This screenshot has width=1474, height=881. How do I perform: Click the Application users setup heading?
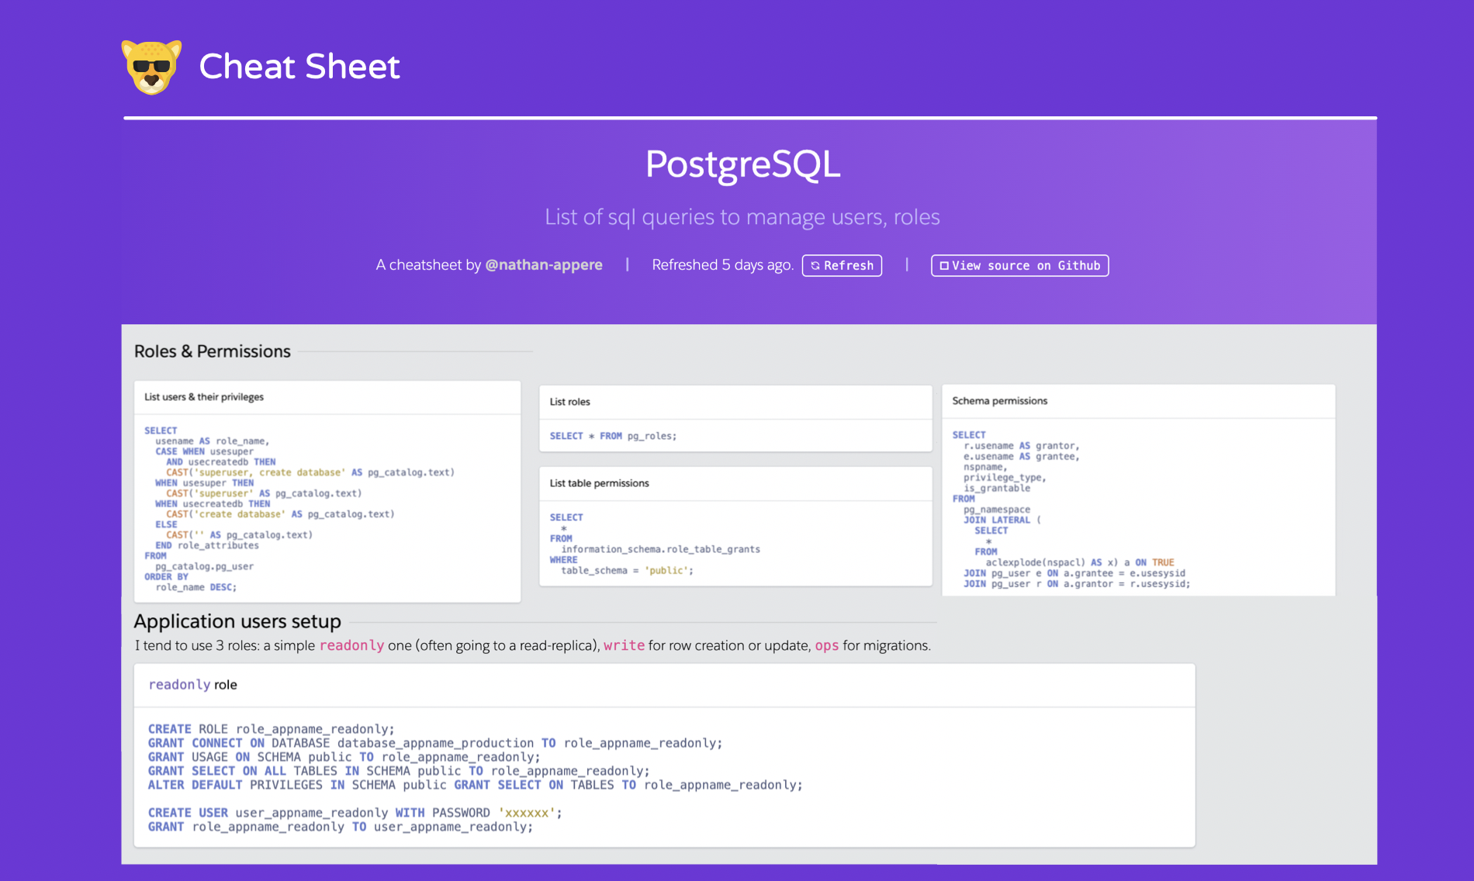pos(237,621)
